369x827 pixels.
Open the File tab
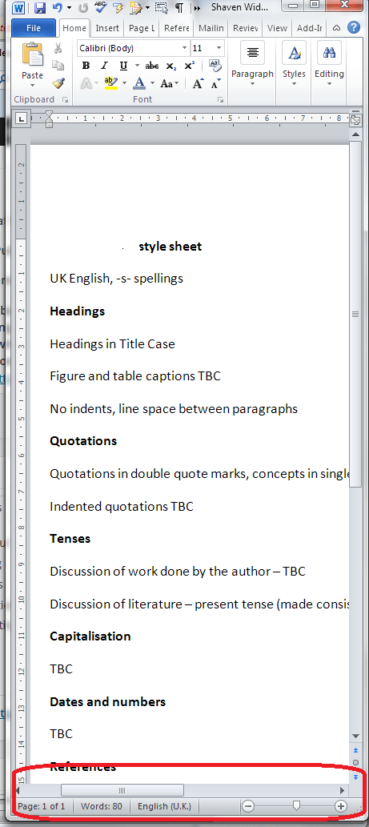34,28
